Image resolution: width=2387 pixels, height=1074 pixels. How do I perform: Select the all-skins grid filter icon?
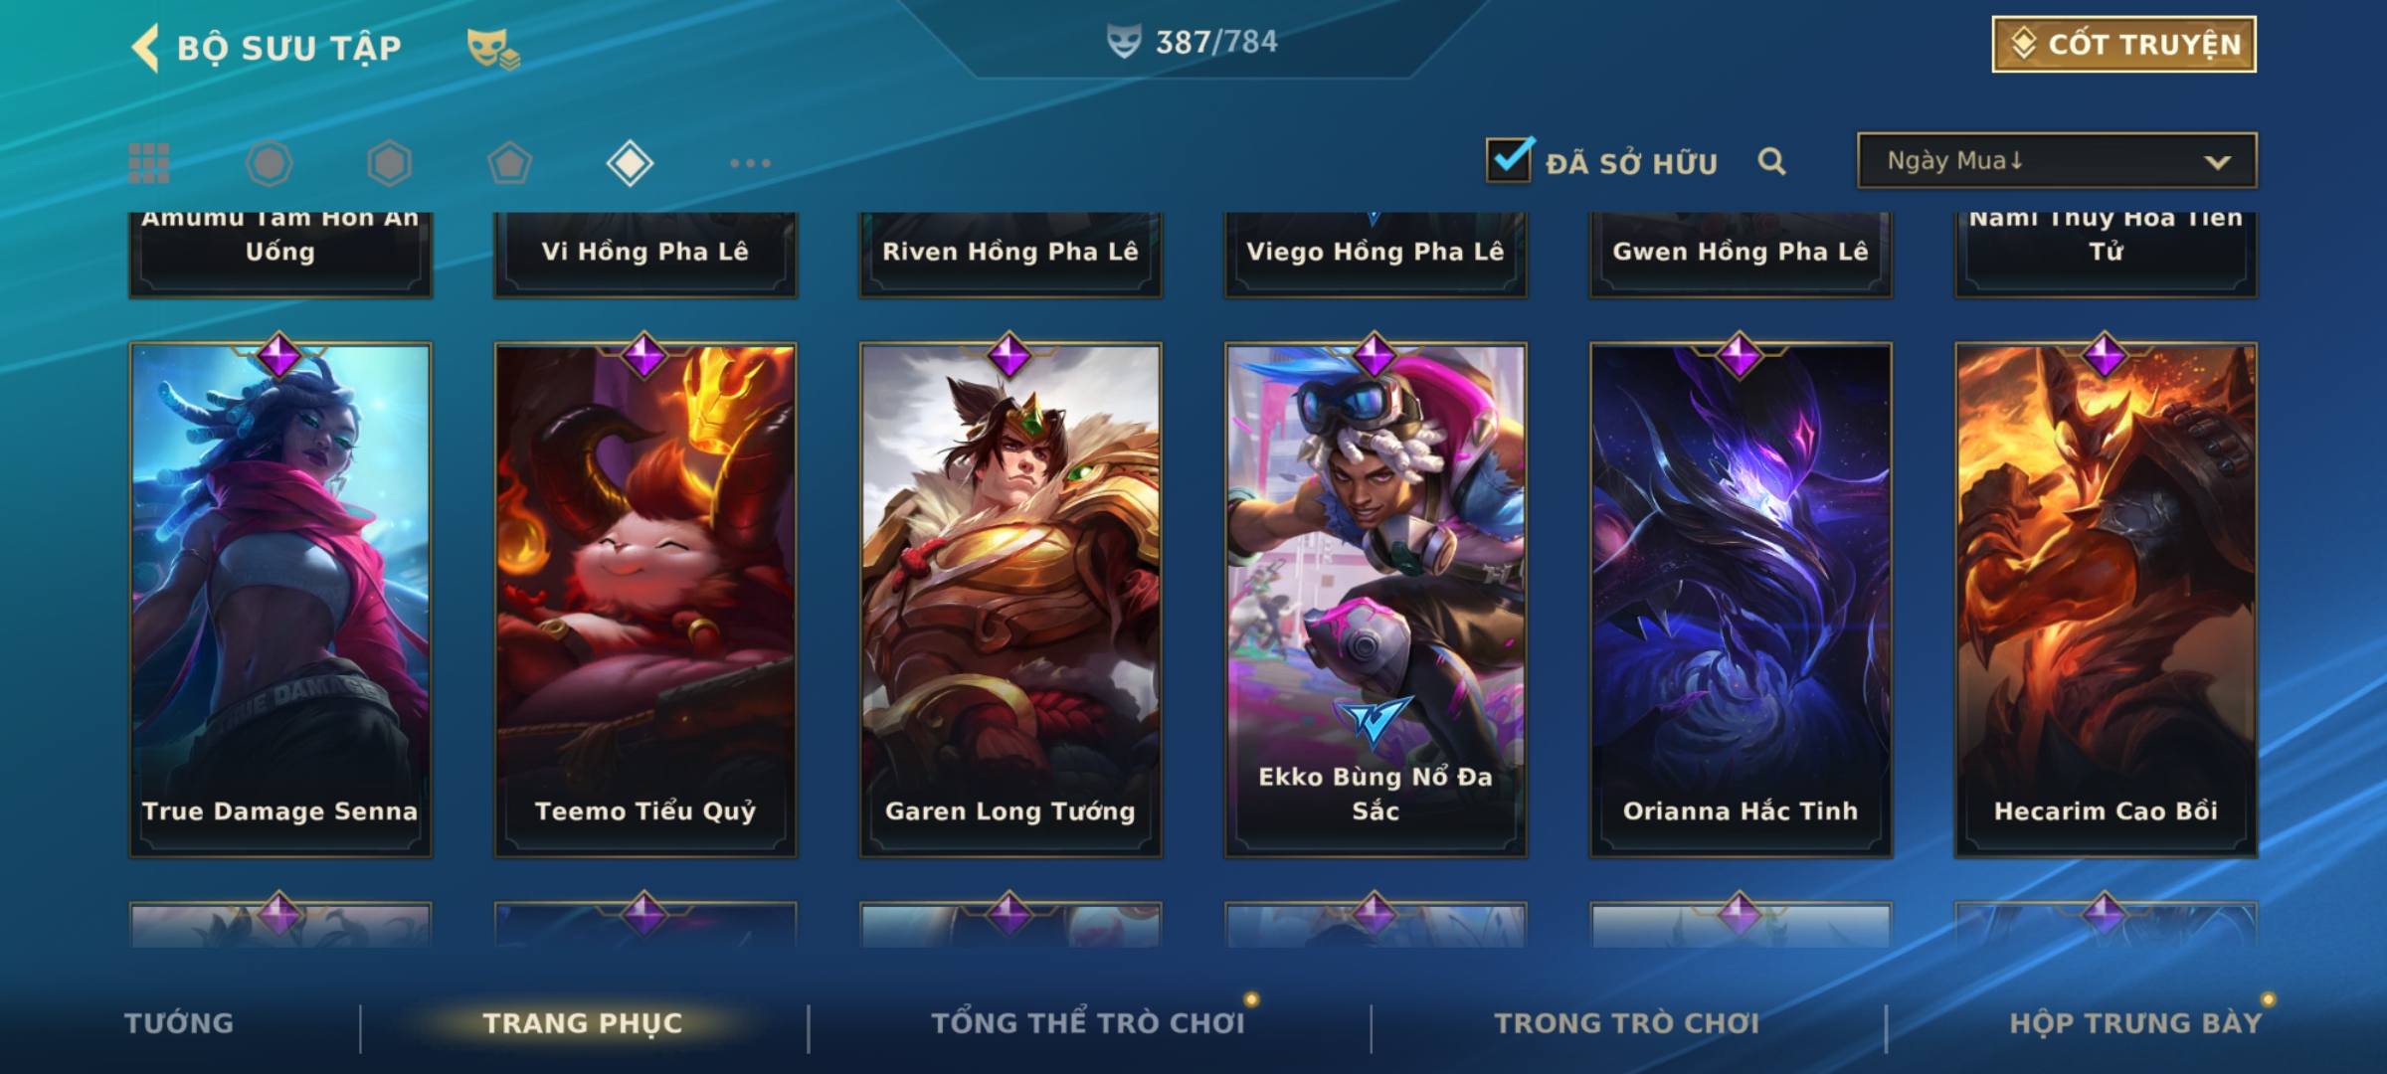tap(149, 163)
